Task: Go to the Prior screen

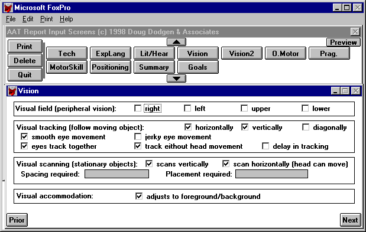Action: coord(17,220)
